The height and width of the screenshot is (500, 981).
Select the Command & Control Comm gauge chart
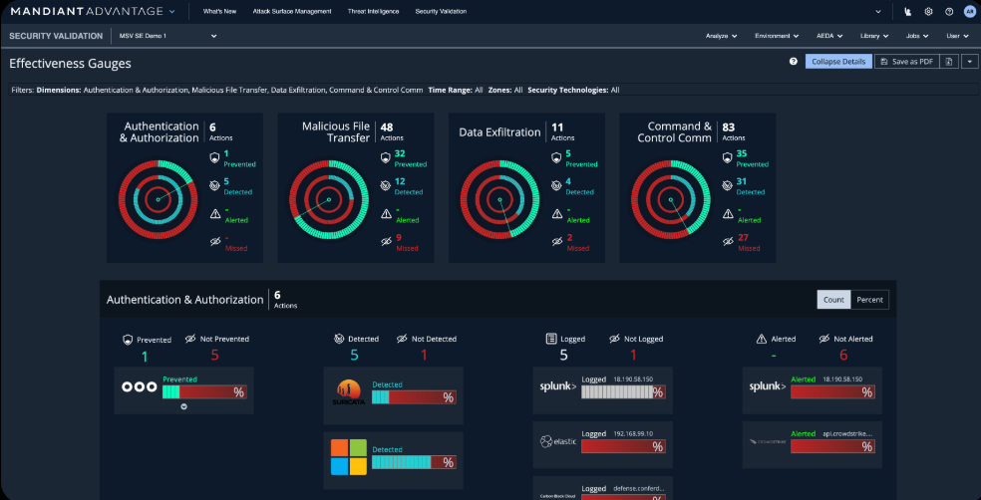pos(671,200)
